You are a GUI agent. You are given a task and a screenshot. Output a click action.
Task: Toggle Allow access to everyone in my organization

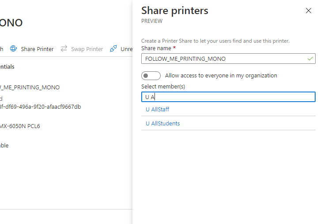[151, 76]
